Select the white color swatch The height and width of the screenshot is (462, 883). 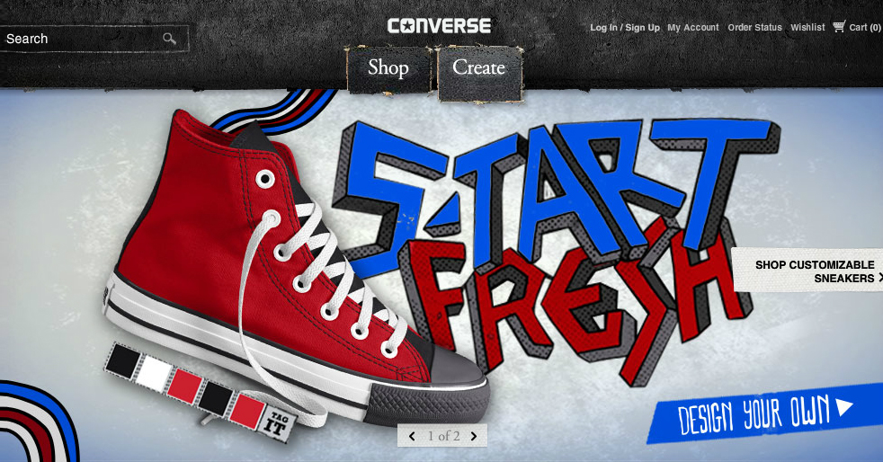pos(153,372)
